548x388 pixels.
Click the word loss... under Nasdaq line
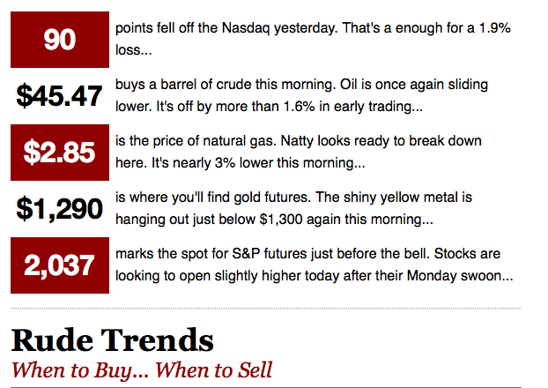tap(134, 50)
